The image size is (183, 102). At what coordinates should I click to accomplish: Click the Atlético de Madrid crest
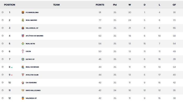point(23,36)
